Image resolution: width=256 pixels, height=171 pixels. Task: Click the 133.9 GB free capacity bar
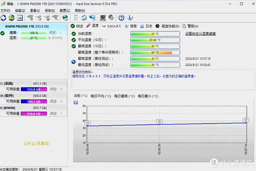(34, 89)
